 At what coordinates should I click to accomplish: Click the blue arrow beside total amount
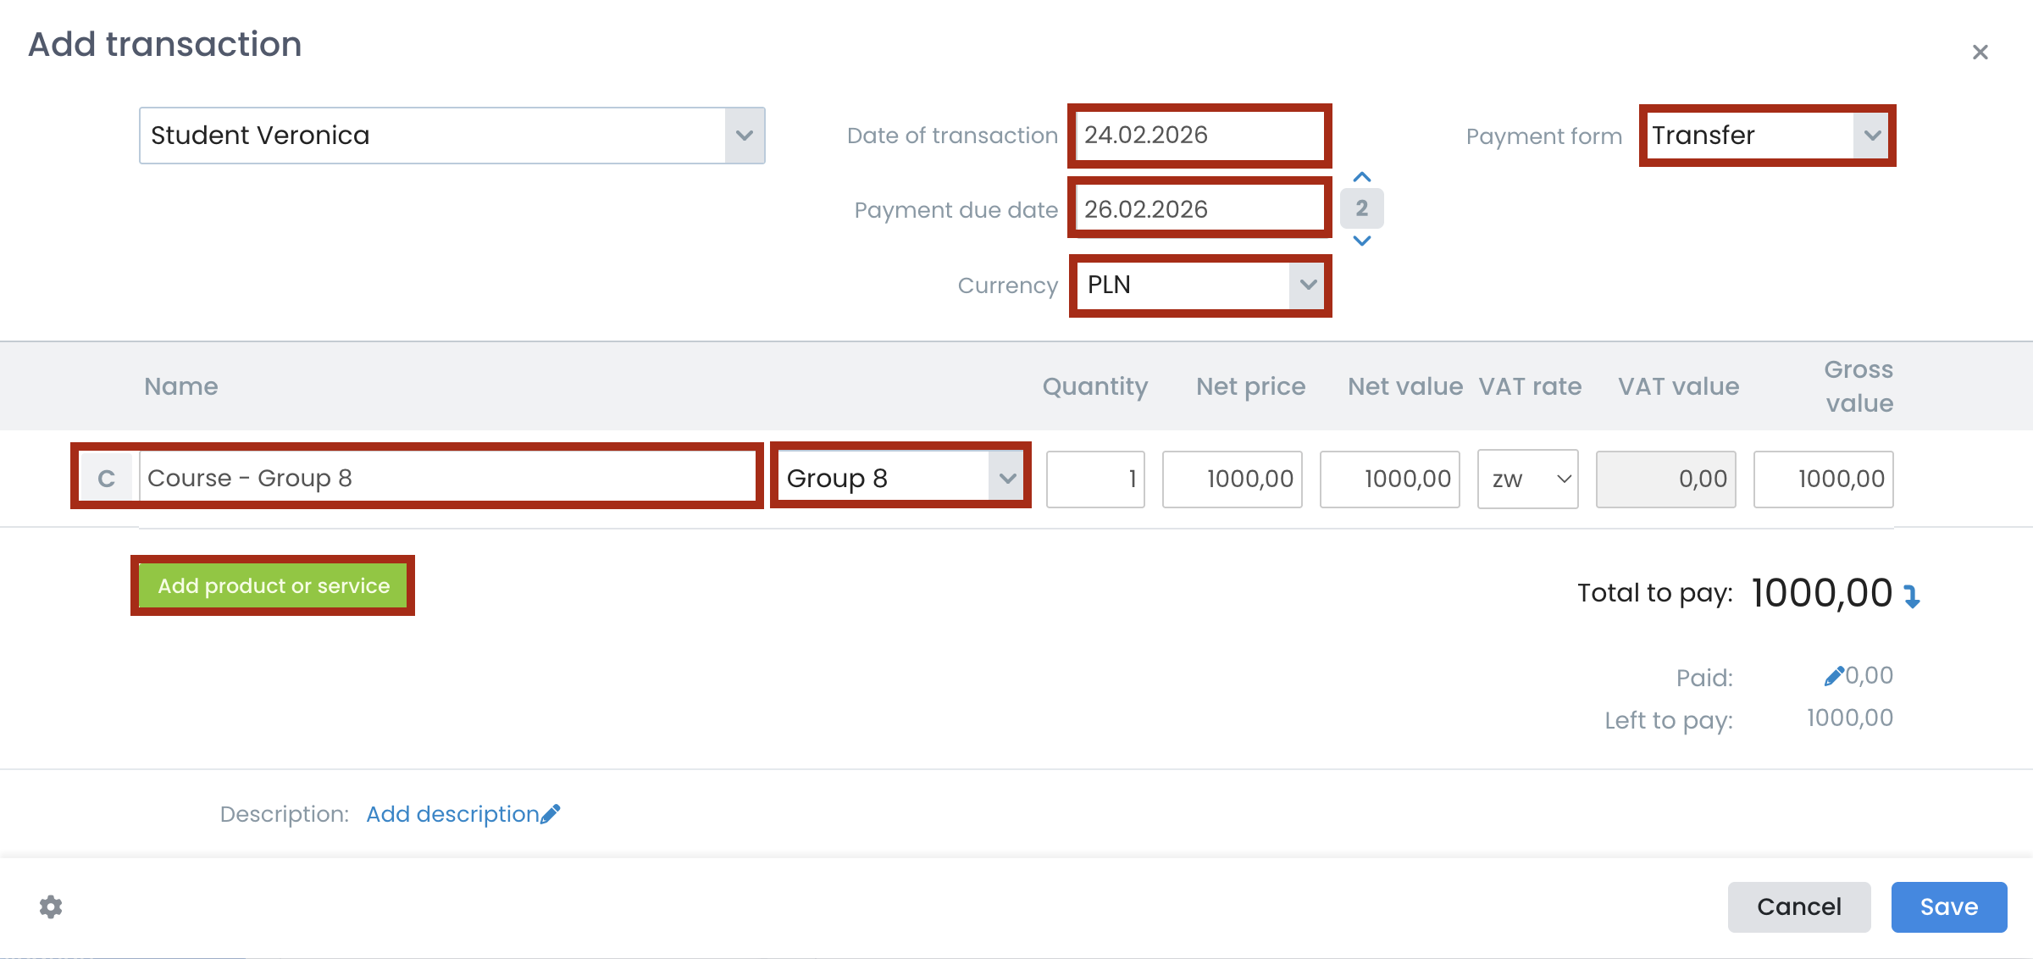1912,596
